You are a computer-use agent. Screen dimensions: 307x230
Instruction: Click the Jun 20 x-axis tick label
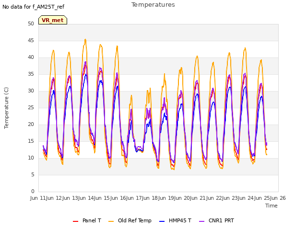pos(183,198)
